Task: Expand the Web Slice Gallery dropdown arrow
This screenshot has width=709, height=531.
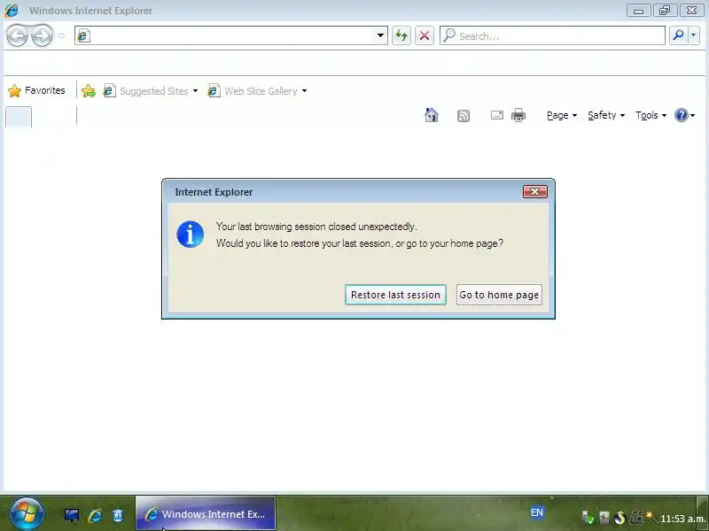Action: coord(304,91)
